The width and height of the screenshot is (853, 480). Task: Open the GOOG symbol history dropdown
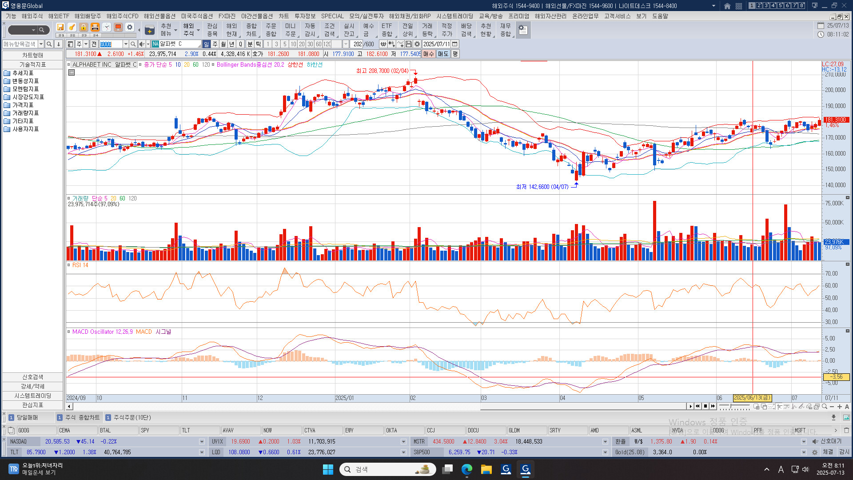126,44
